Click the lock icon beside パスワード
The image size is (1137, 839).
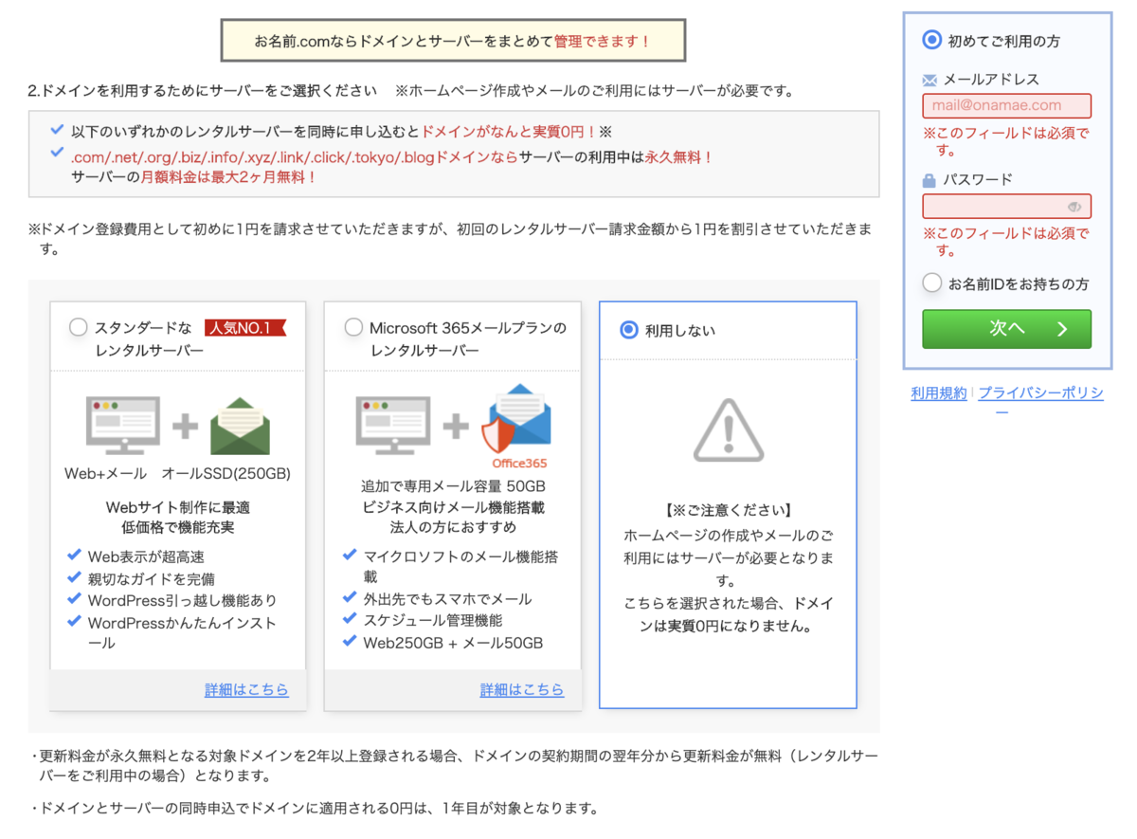(x=929, y=180)
